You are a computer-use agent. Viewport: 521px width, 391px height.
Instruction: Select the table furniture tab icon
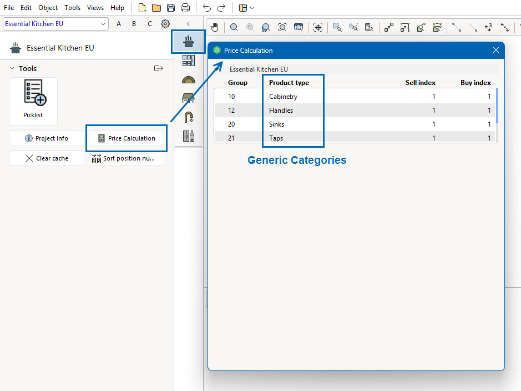point(189,98)
